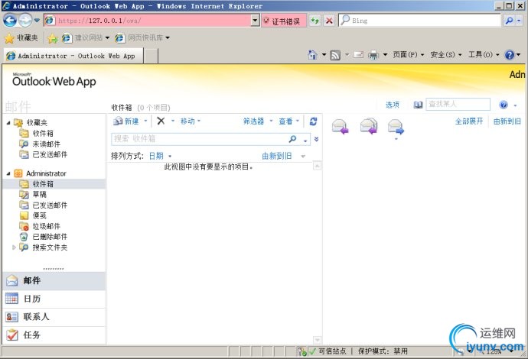Click the green refresh page icon

coord(315,21)
